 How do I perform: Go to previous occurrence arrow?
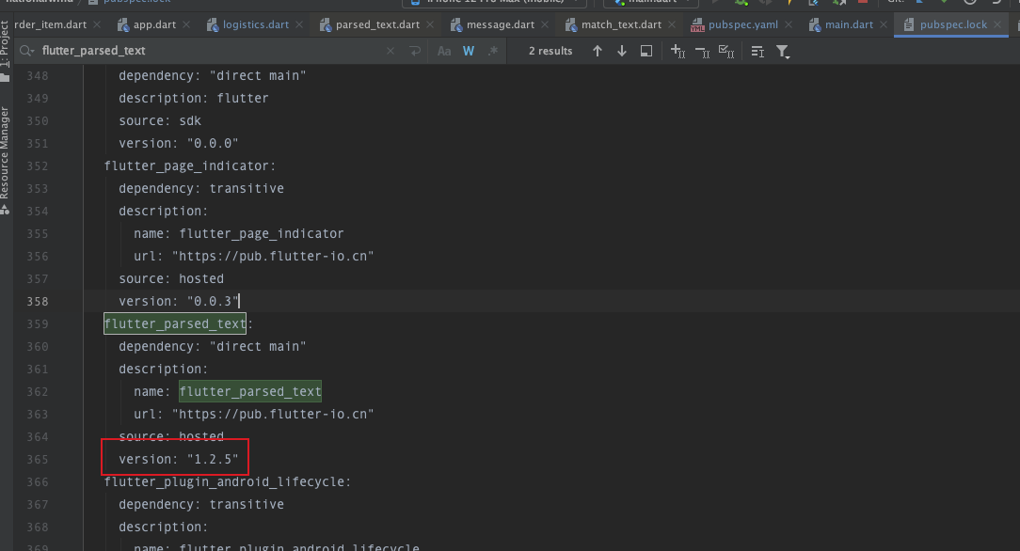pos(598,51)
